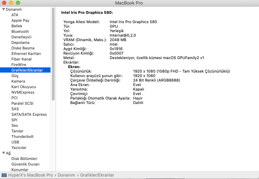Open the Depolama storage entry

click(20, 43)
